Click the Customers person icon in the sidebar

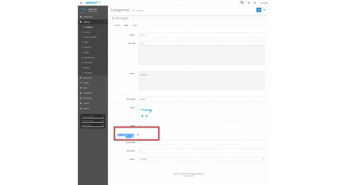pyautogui.click(x=81, y=93)
